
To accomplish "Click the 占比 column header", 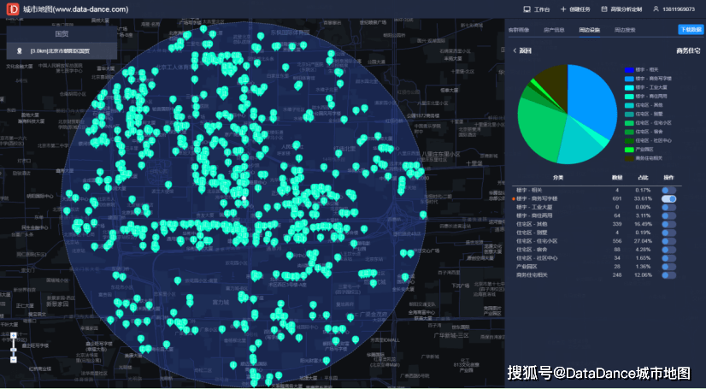I will click(643, 178).
